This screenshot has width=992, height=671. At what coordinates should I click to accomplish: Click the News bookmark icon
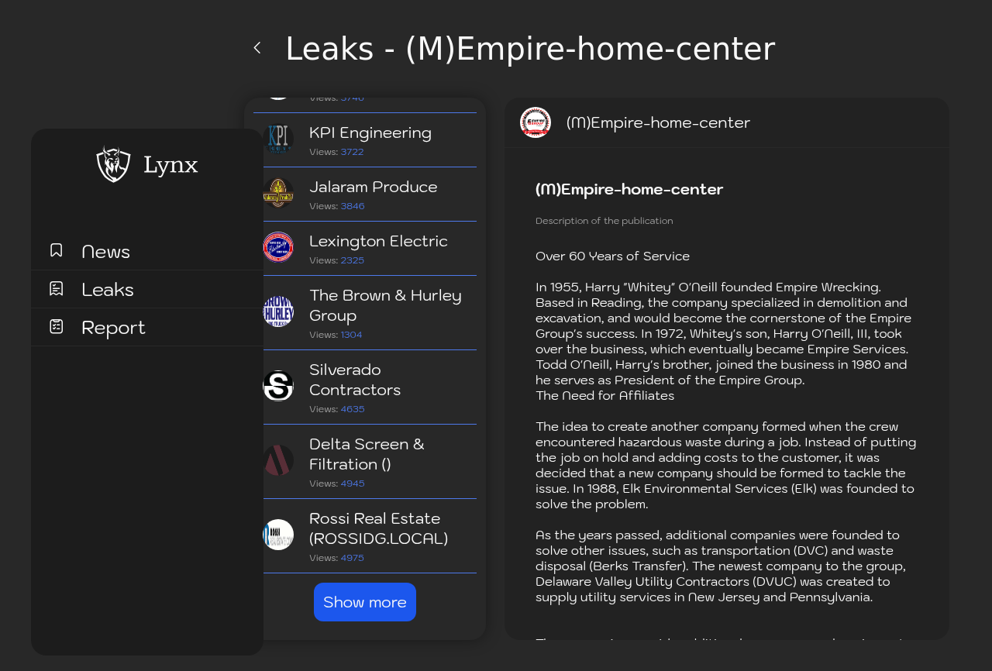coord(56,250)
